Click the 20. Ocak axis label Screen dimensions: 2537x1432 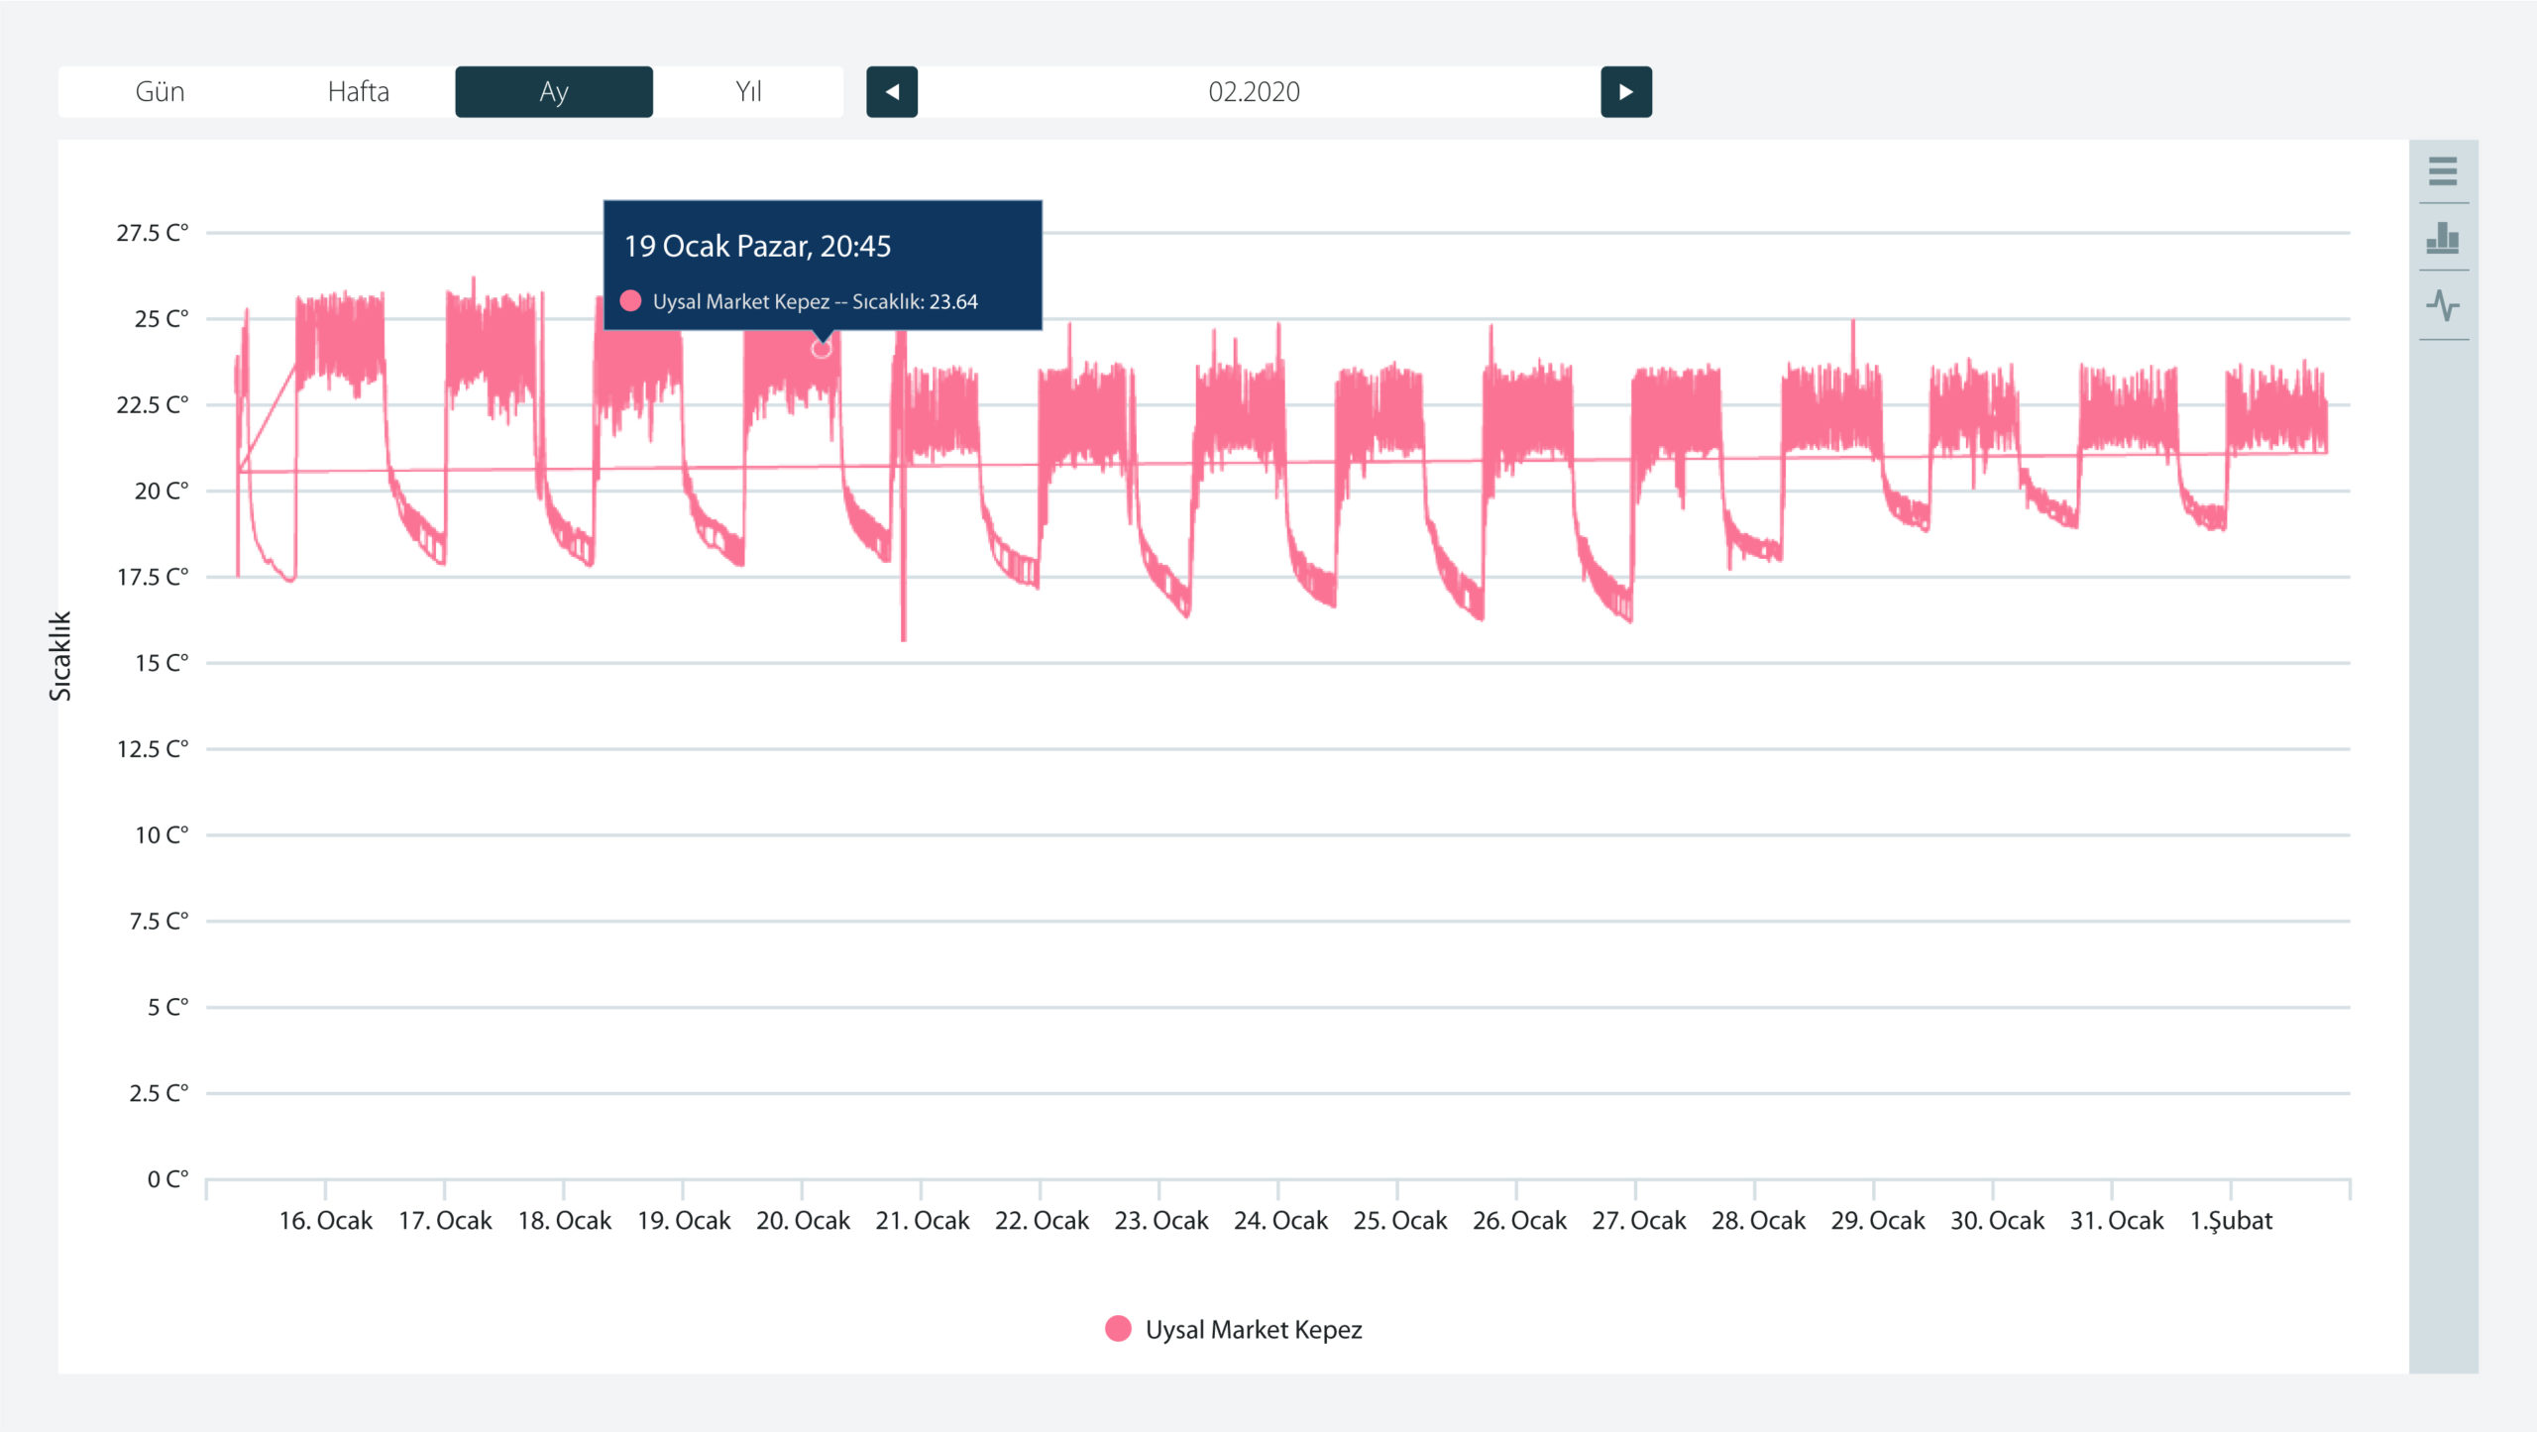pyautogui.click(x=803, y=1221)
